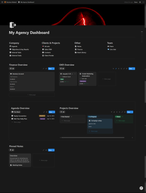Expand New dropdown arrow in Projects Overview
This screenshot has width=146, height=193.
[x=132, y=112]
